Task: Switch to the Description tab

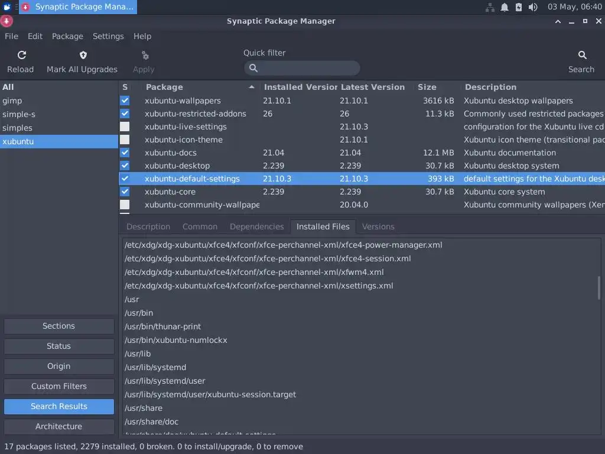Action: (148, 226)
